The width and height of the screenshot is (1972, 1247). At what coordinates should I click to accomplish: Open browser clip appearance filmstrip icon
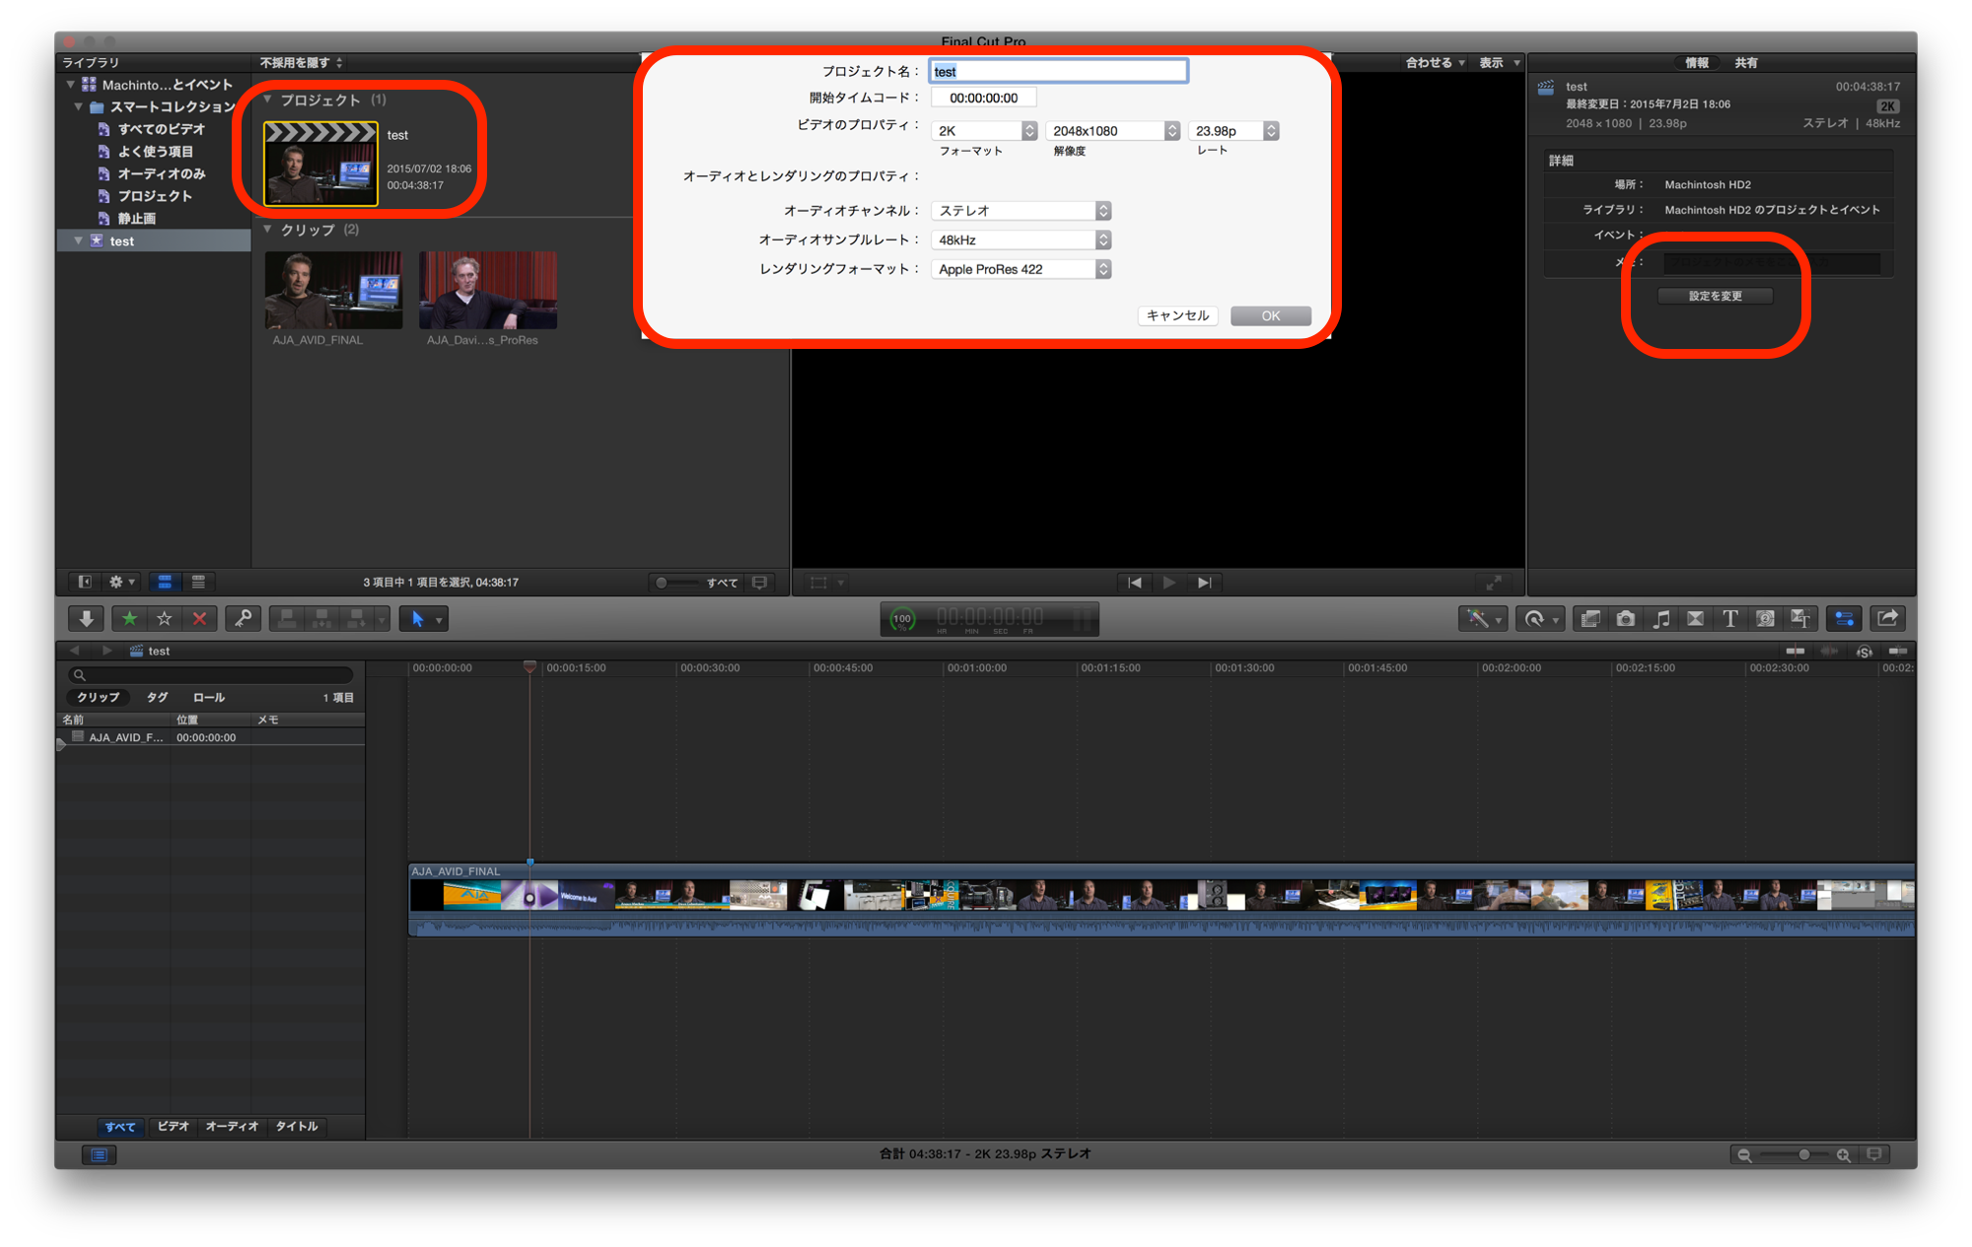760,583
